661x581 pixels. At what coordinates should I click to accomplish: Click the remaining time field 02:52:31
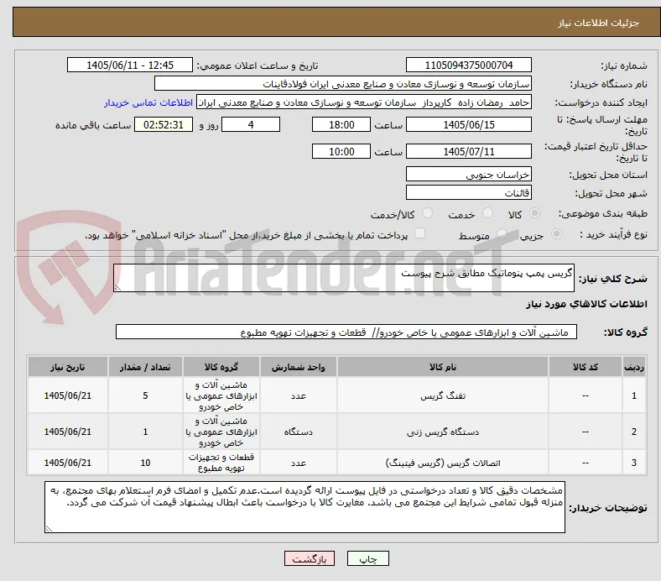[x=164, y=125]
